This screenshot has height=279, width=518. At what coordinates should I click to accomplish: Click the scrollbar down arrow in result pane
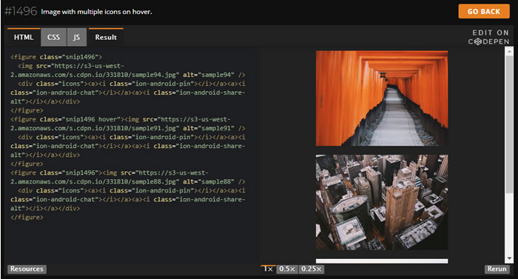(509, 258)
